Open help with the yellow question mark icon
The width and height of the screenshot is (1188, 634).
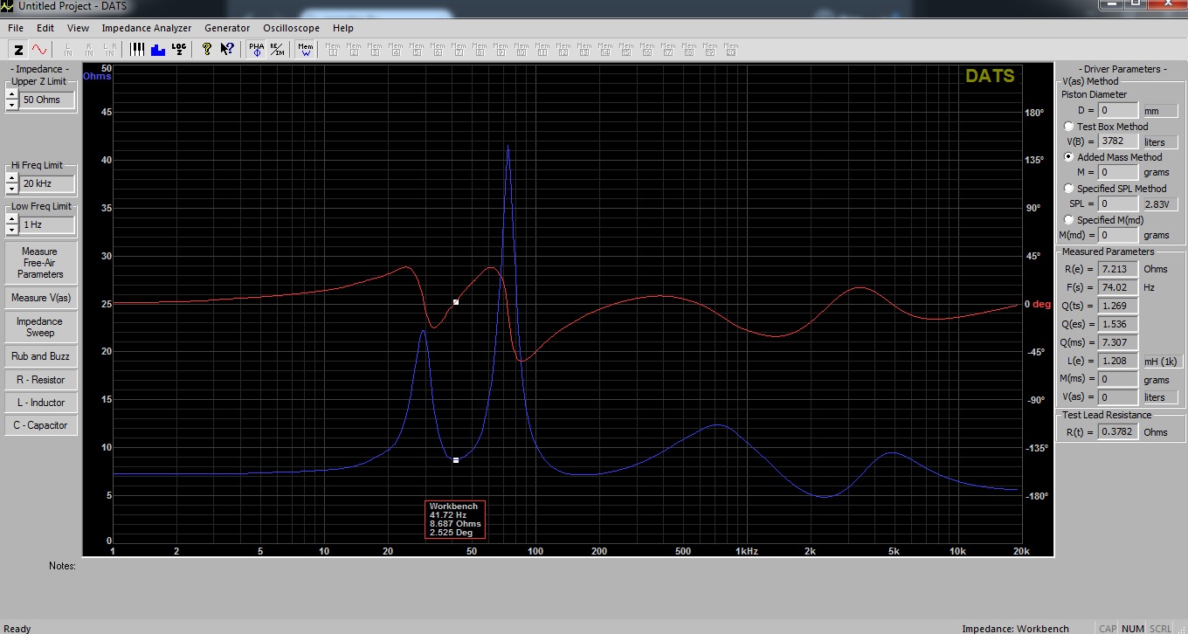207,50
